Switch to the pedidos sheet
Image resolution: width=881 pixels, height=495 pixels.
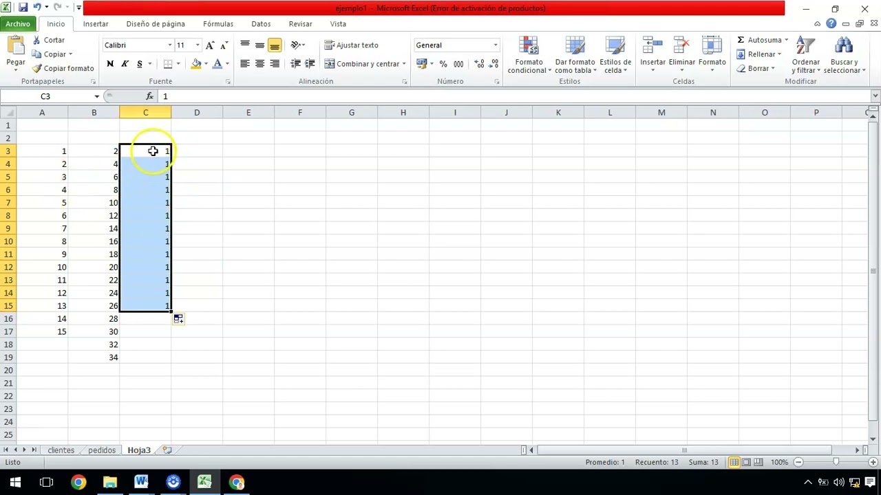102,450
